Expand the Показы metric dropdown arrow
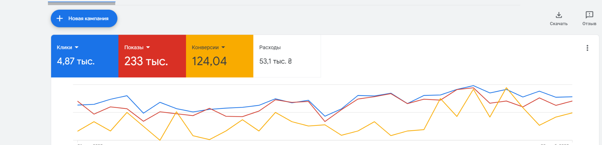The image size is (602, 145). [x=148, y=47]
